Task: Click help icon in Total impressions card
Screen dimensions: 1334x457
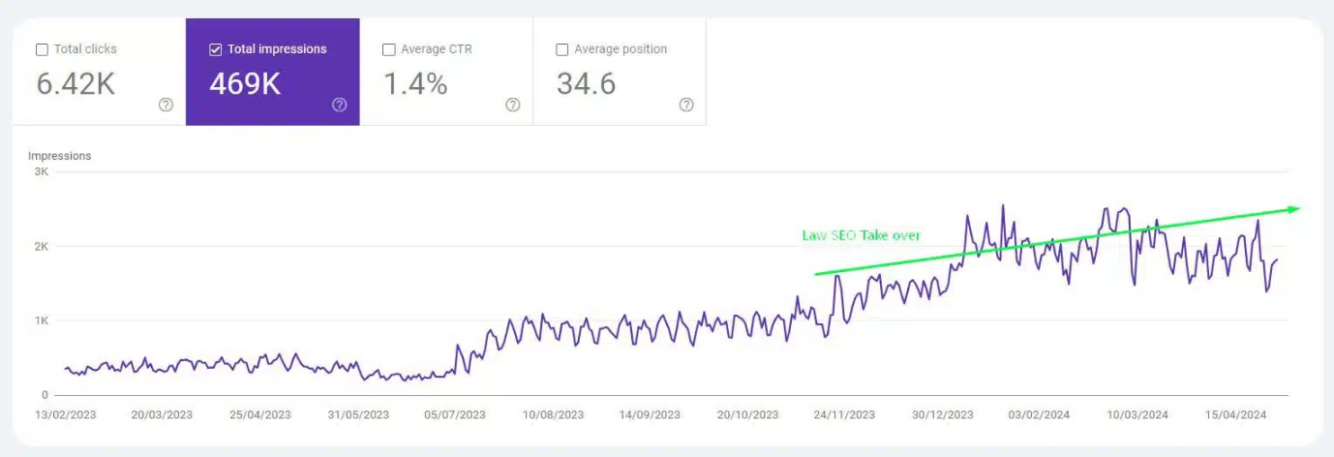Action: pos(339,105)
